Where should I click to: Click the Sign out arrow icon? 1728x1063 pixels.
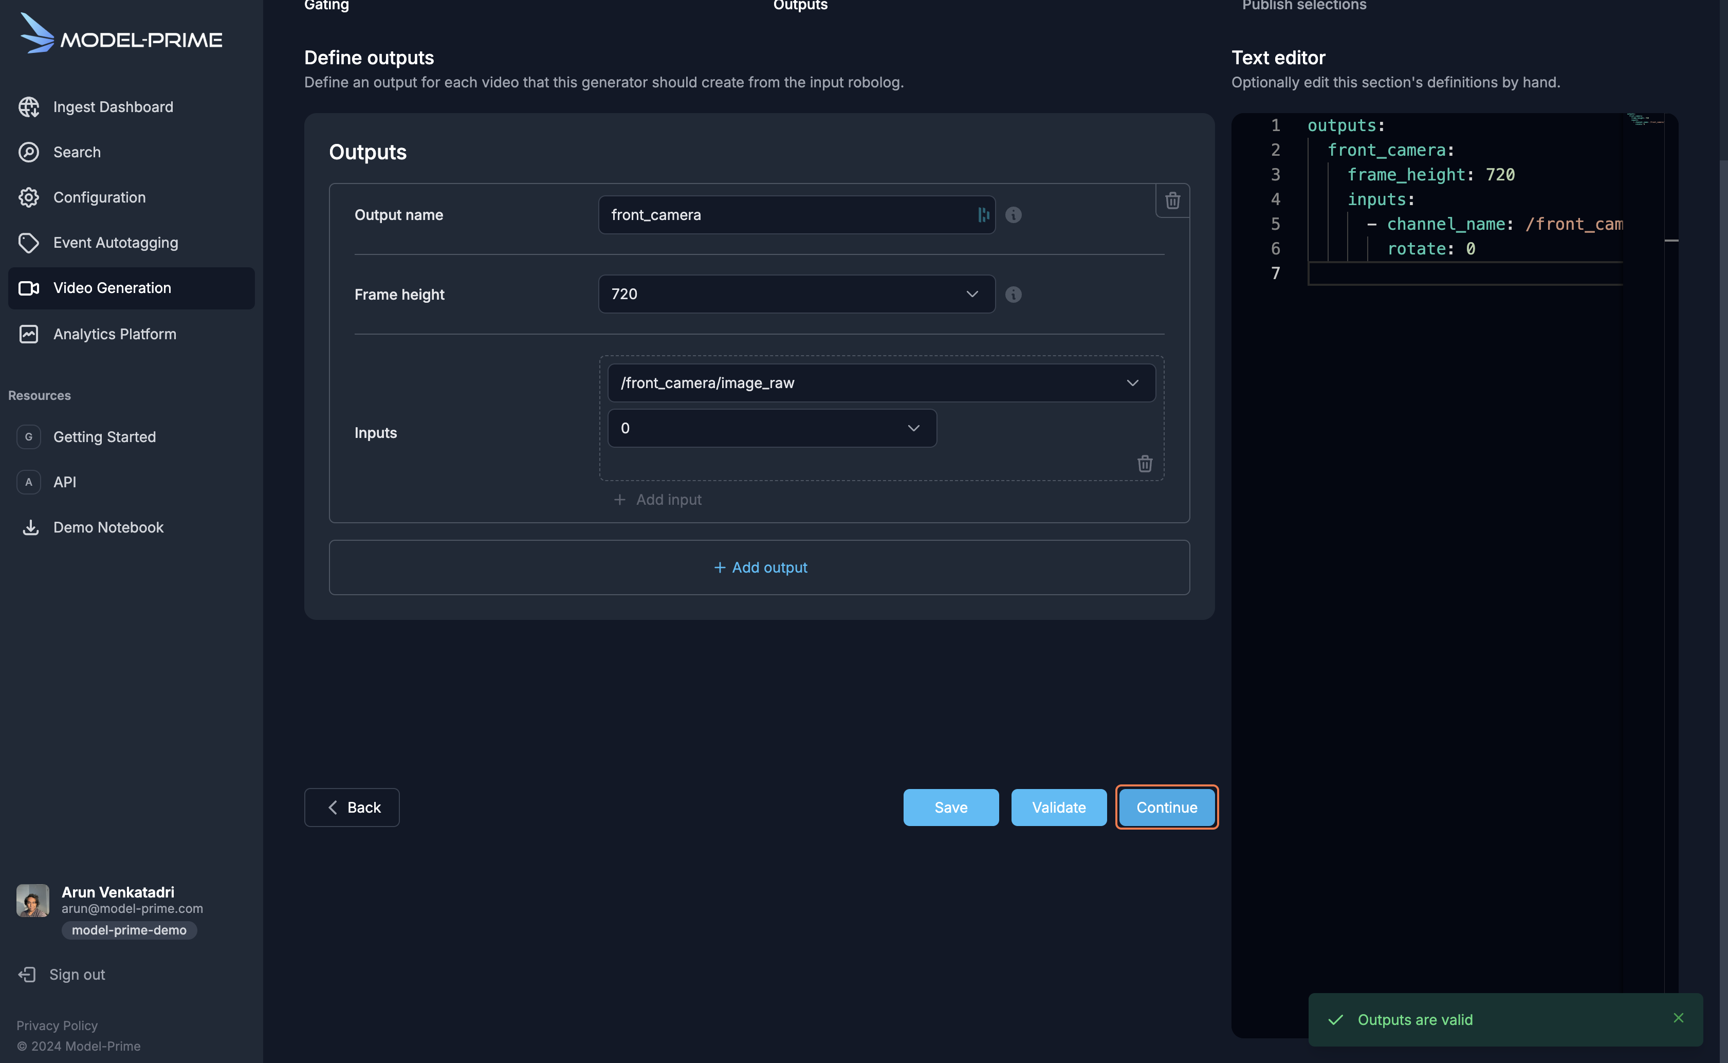27,975
